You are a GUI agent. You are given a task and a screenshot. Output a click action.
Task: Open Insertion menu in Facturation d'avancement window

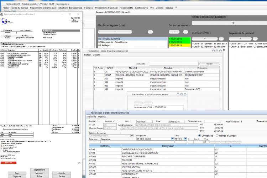tap(91, 117)
